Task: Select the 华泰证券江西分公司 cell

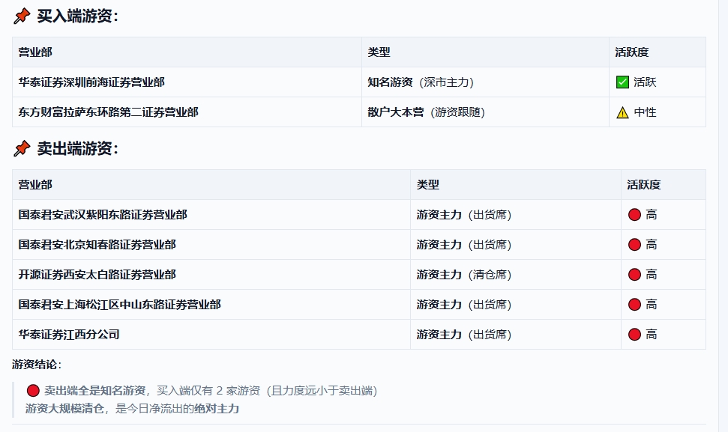Action: (69, 335)
